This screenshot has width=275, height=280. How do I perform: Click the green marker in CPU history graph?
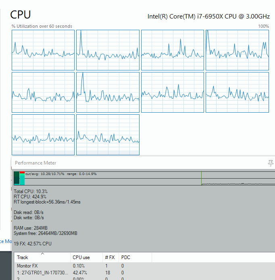coord(202,178)
